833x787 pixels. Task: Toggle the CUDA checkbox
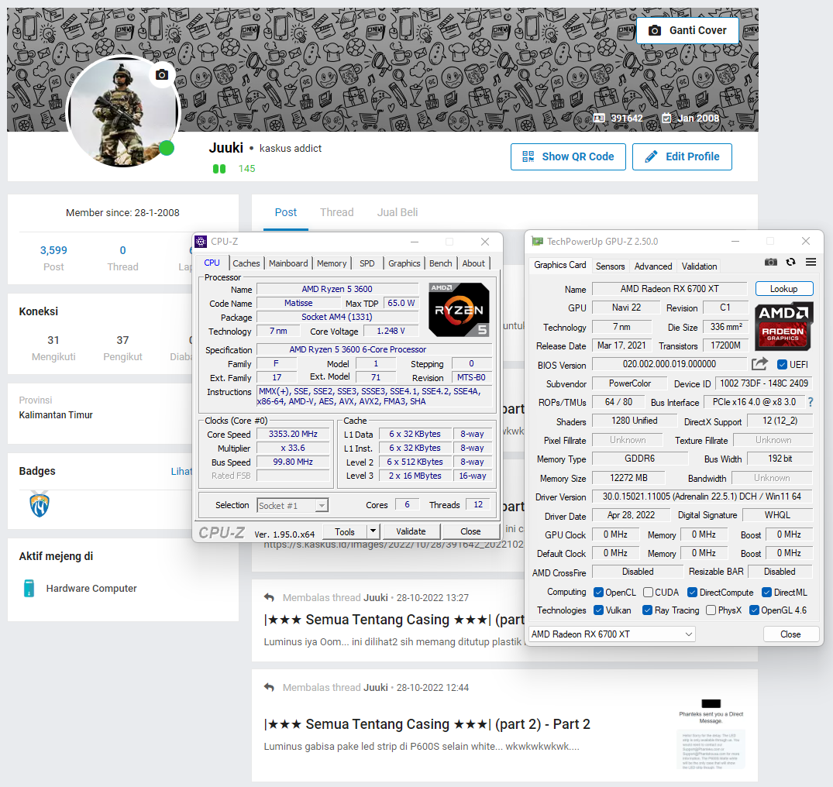[x=648, y=592]
